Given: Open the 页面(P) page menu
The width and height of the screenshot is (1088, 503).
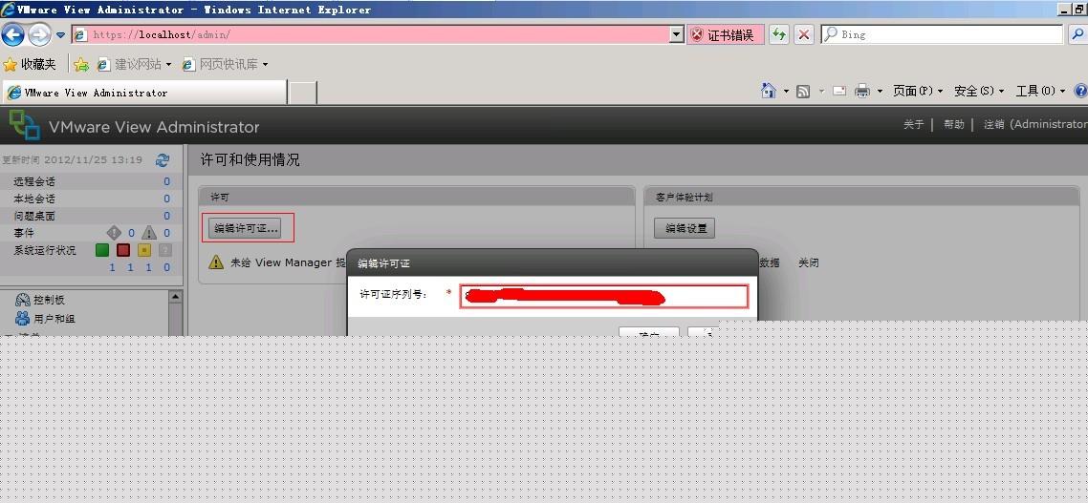Looking at the screenshot, I should (918, 91).
